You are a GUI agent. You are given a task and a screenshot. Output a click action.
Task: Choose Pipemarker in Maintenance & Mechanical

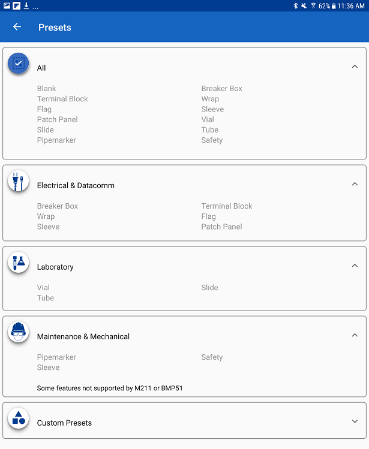point(56,357)
